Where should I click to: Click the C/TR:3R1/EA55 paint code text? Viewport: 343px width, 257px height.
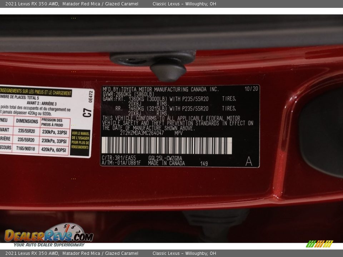click(119, 158)
